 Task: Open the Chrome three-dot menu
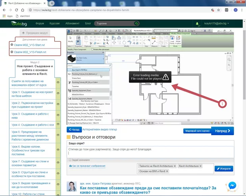(x=240, y=9)
